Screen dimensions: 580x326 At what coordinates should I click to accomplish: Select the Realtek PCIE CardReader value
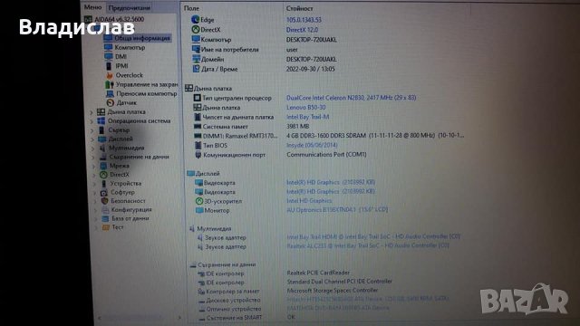tap(318, 273)
